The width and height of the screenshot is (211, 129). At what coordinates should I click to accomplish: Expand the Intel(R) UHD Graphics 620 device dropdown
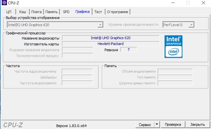click(x=100, y=25)
